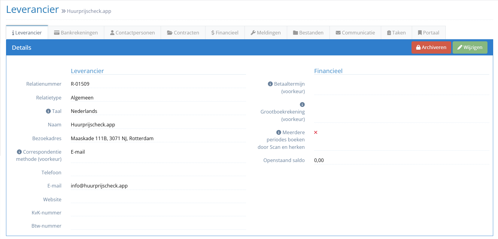The width and height of the screenshot is (498, 239).
Task: Click info icon beside Correspondentie methode
Action: (19, 152)
